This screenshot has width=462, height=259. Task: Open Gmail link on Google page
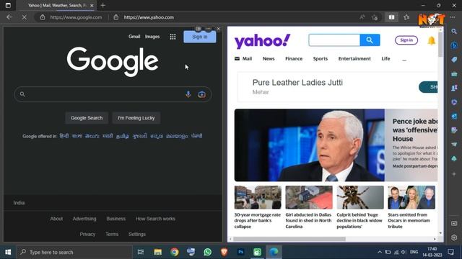(134, 37)
